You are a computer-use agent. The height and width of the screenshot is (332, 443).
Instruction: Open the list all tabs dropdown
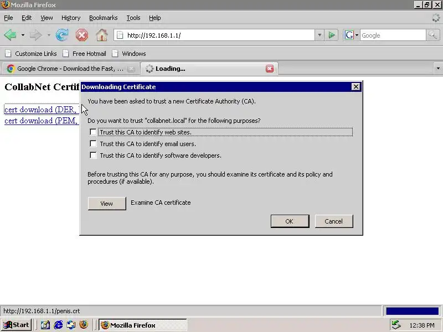pyautogui.click(x=438, y=68)
